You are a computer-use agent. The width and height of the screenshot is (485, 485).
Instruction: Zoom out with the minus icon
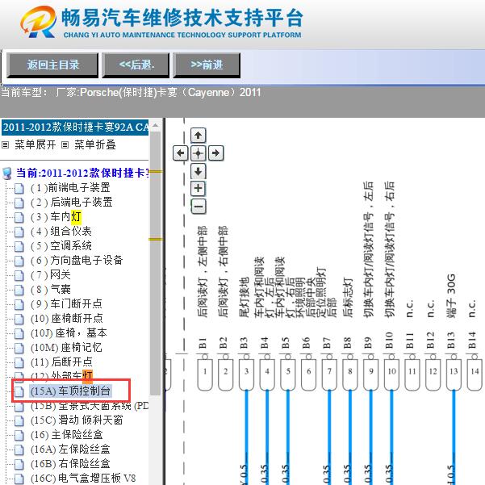coord(199,207)
